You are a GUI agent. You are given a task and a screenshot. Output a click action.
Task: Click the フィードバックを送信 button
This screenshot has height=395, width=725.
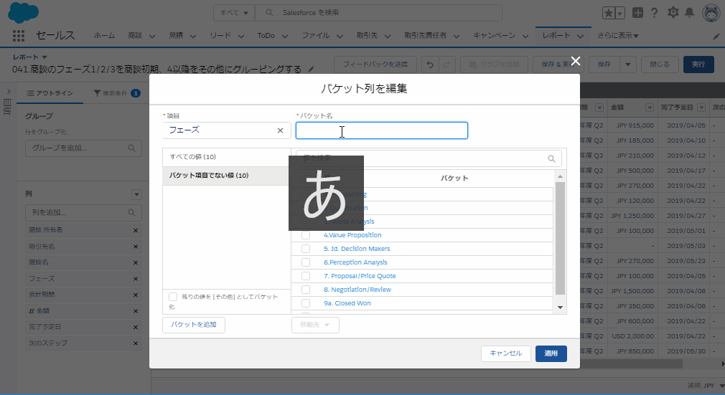coord(375,65)
